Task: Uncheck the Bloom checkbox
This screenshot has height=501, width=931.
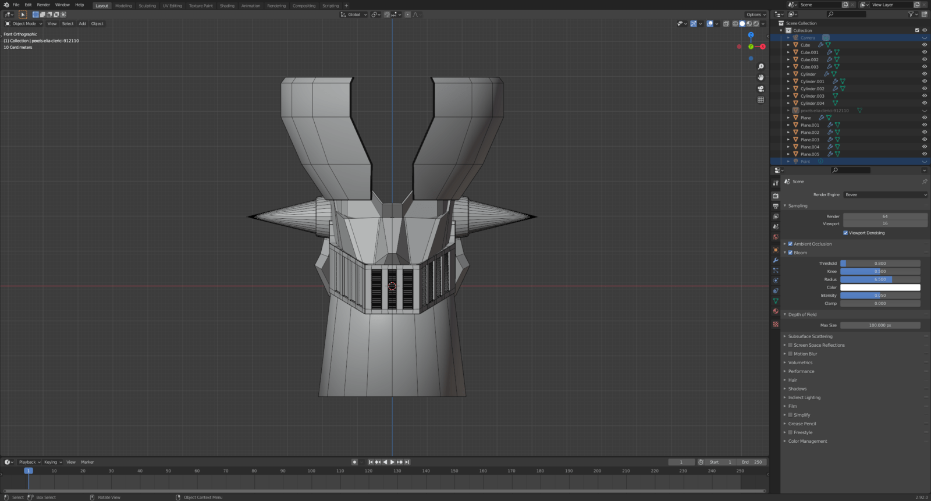Action: point(790,253)
